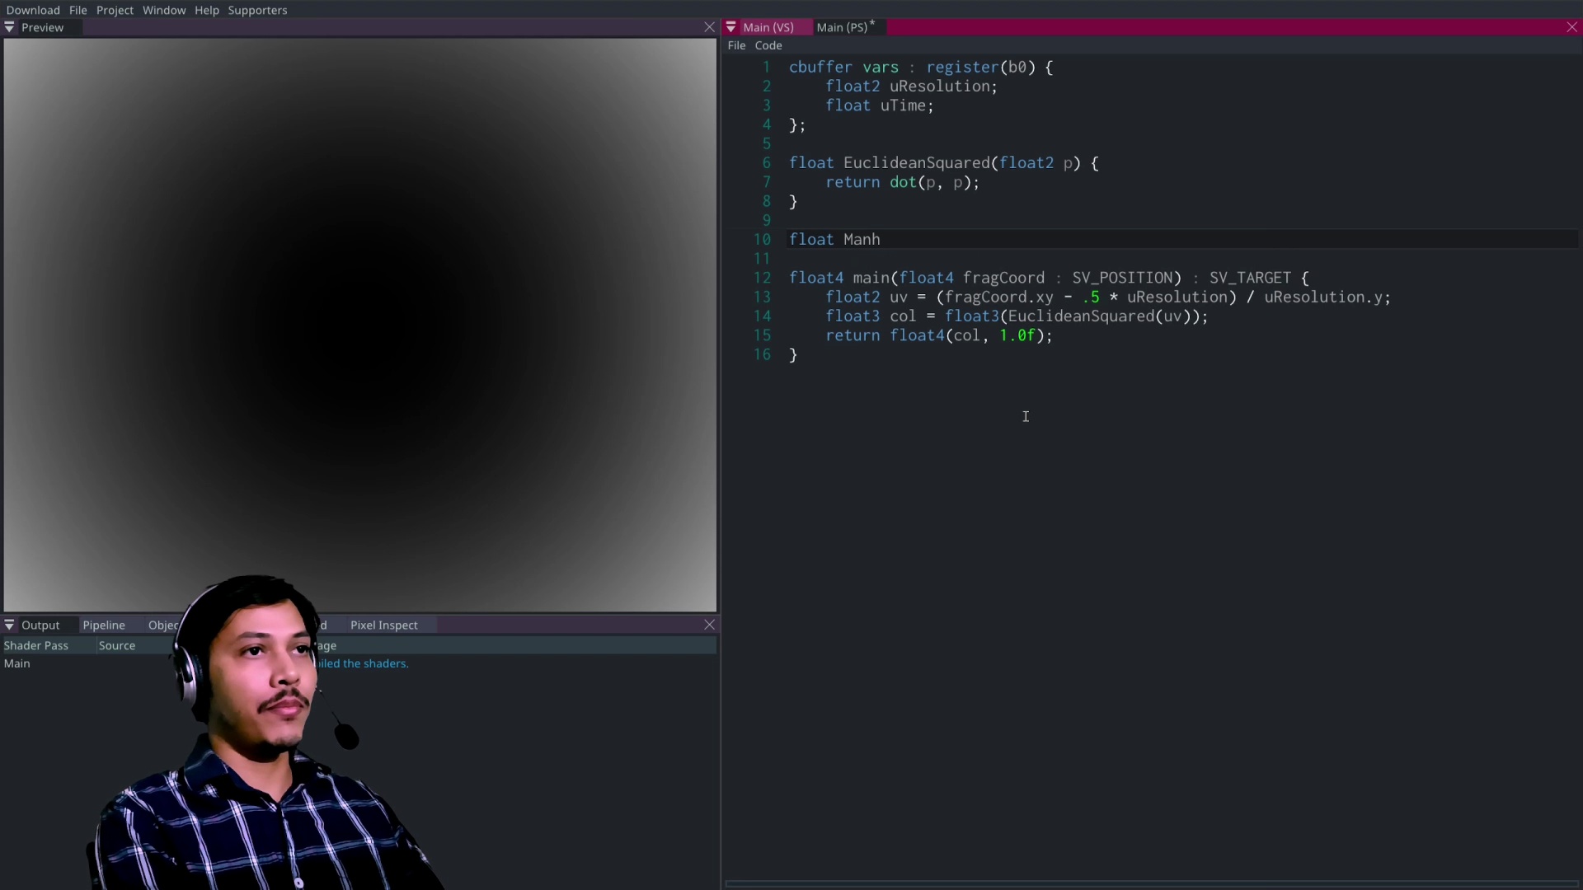
Task: Click the Shader Pass column header
Action: point(36,646)
